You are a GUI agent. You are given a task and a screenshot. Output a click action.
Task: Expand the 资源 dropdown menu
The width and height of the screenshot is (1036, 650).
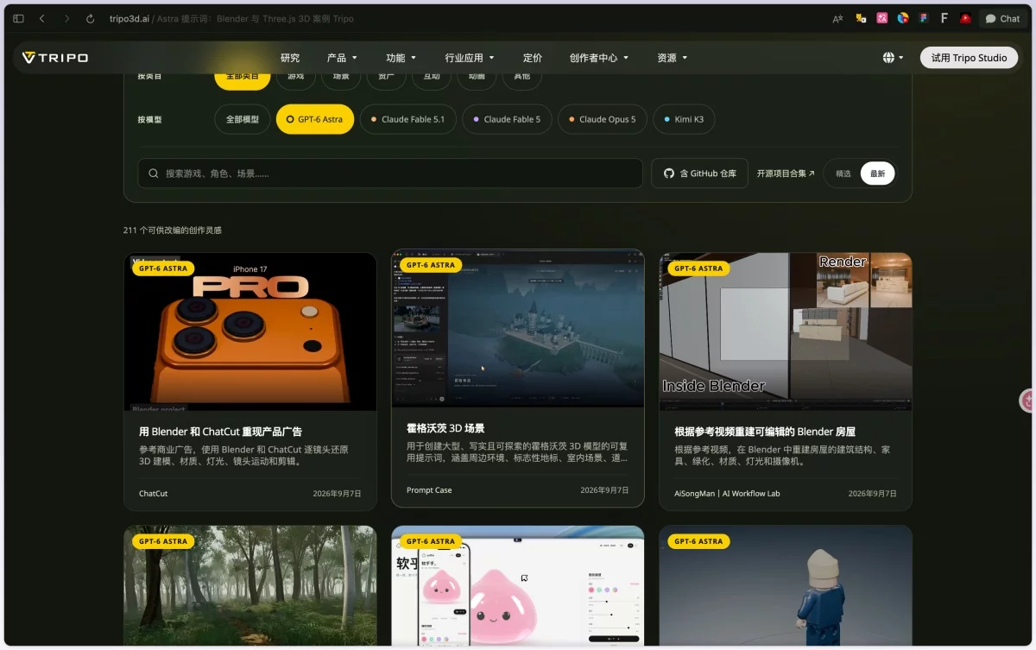point(673,58)
